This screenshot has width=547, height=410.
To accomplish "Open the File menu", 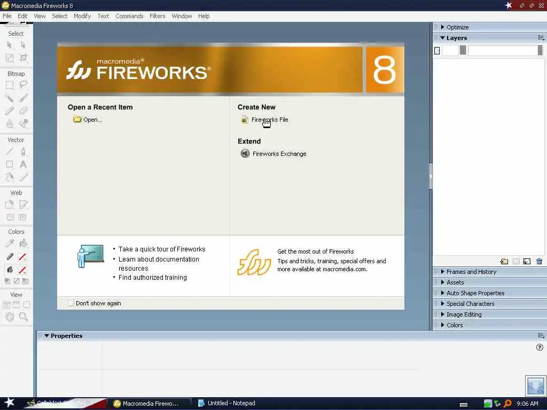I will point(7,16).
